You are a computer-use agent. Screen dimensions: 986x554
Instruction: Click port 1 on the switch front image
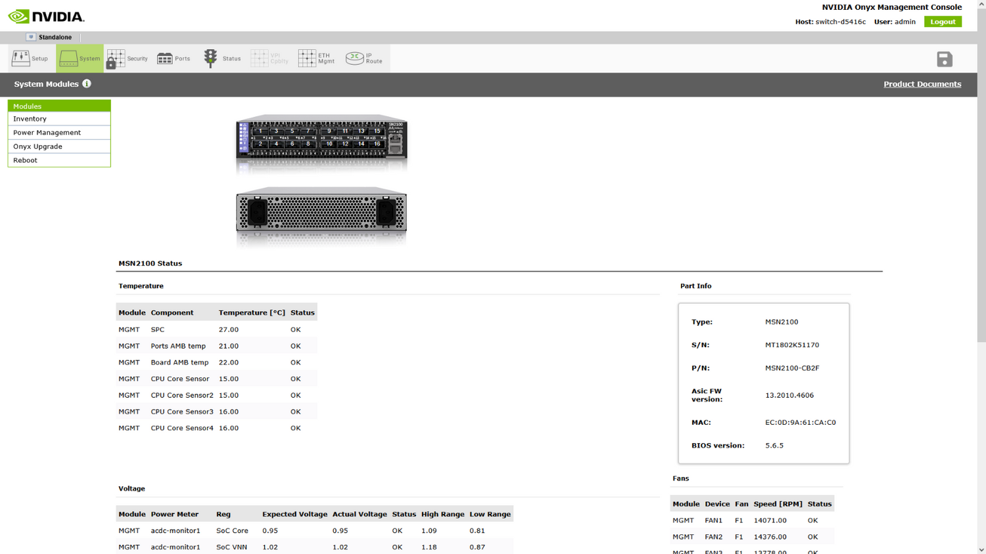point(260,131)
